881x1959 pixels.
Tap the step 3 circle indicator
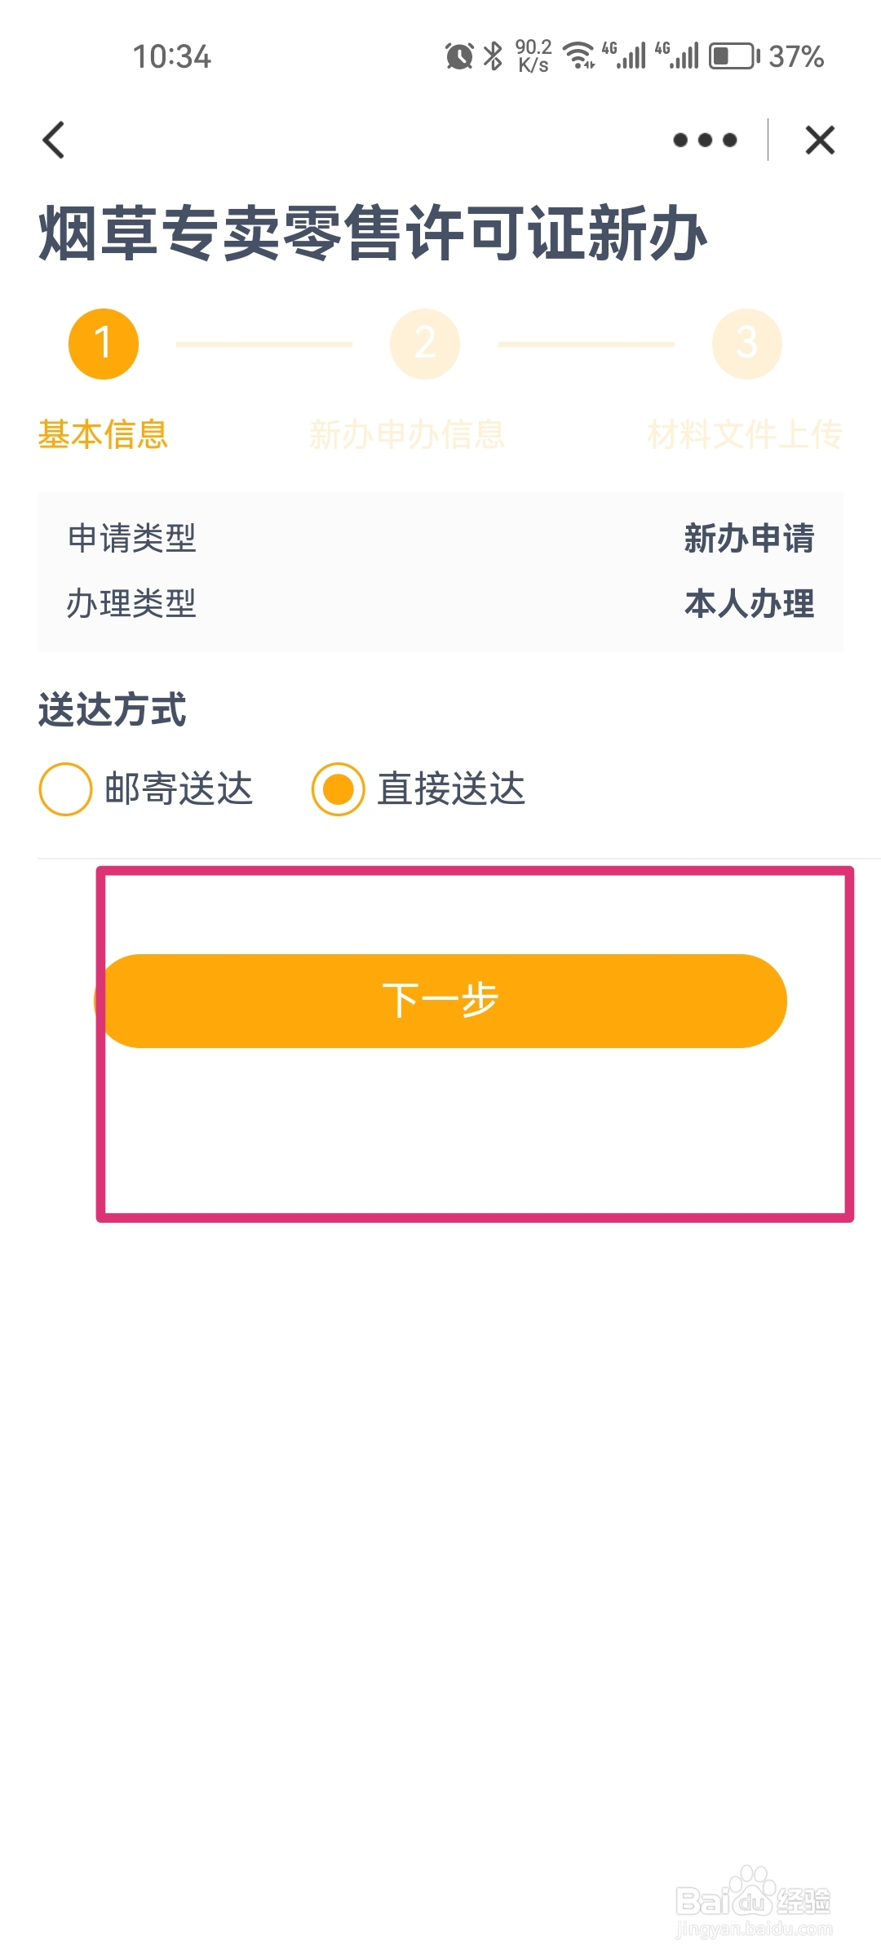click(747, 344)
